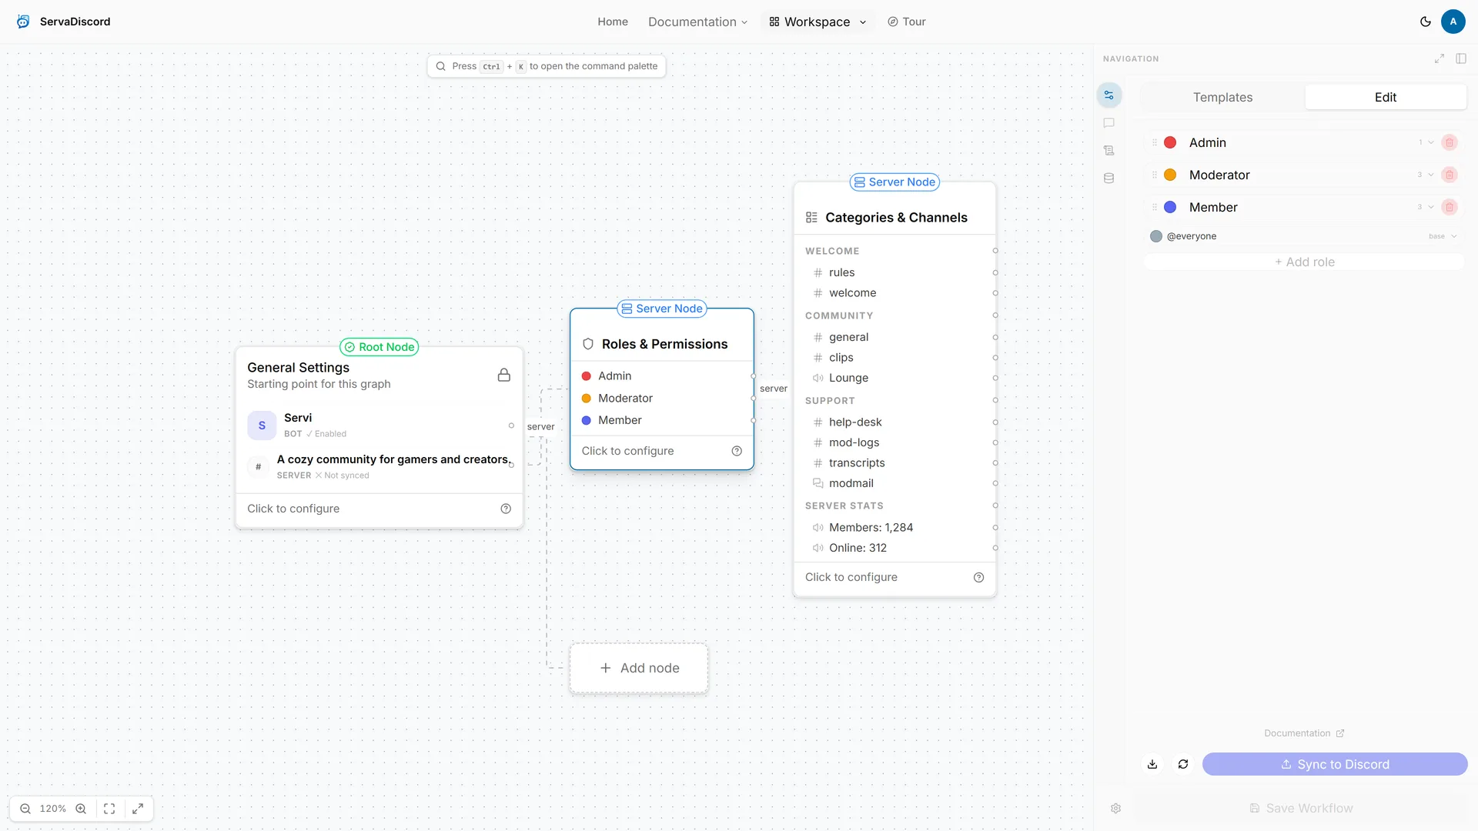1478x831 pixels.
Task: Open settings gear at panel bottom
Action: [x=1115, y=809]
